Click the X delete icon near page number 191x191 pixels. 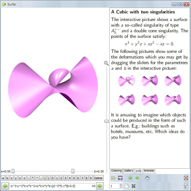[134, 186]
